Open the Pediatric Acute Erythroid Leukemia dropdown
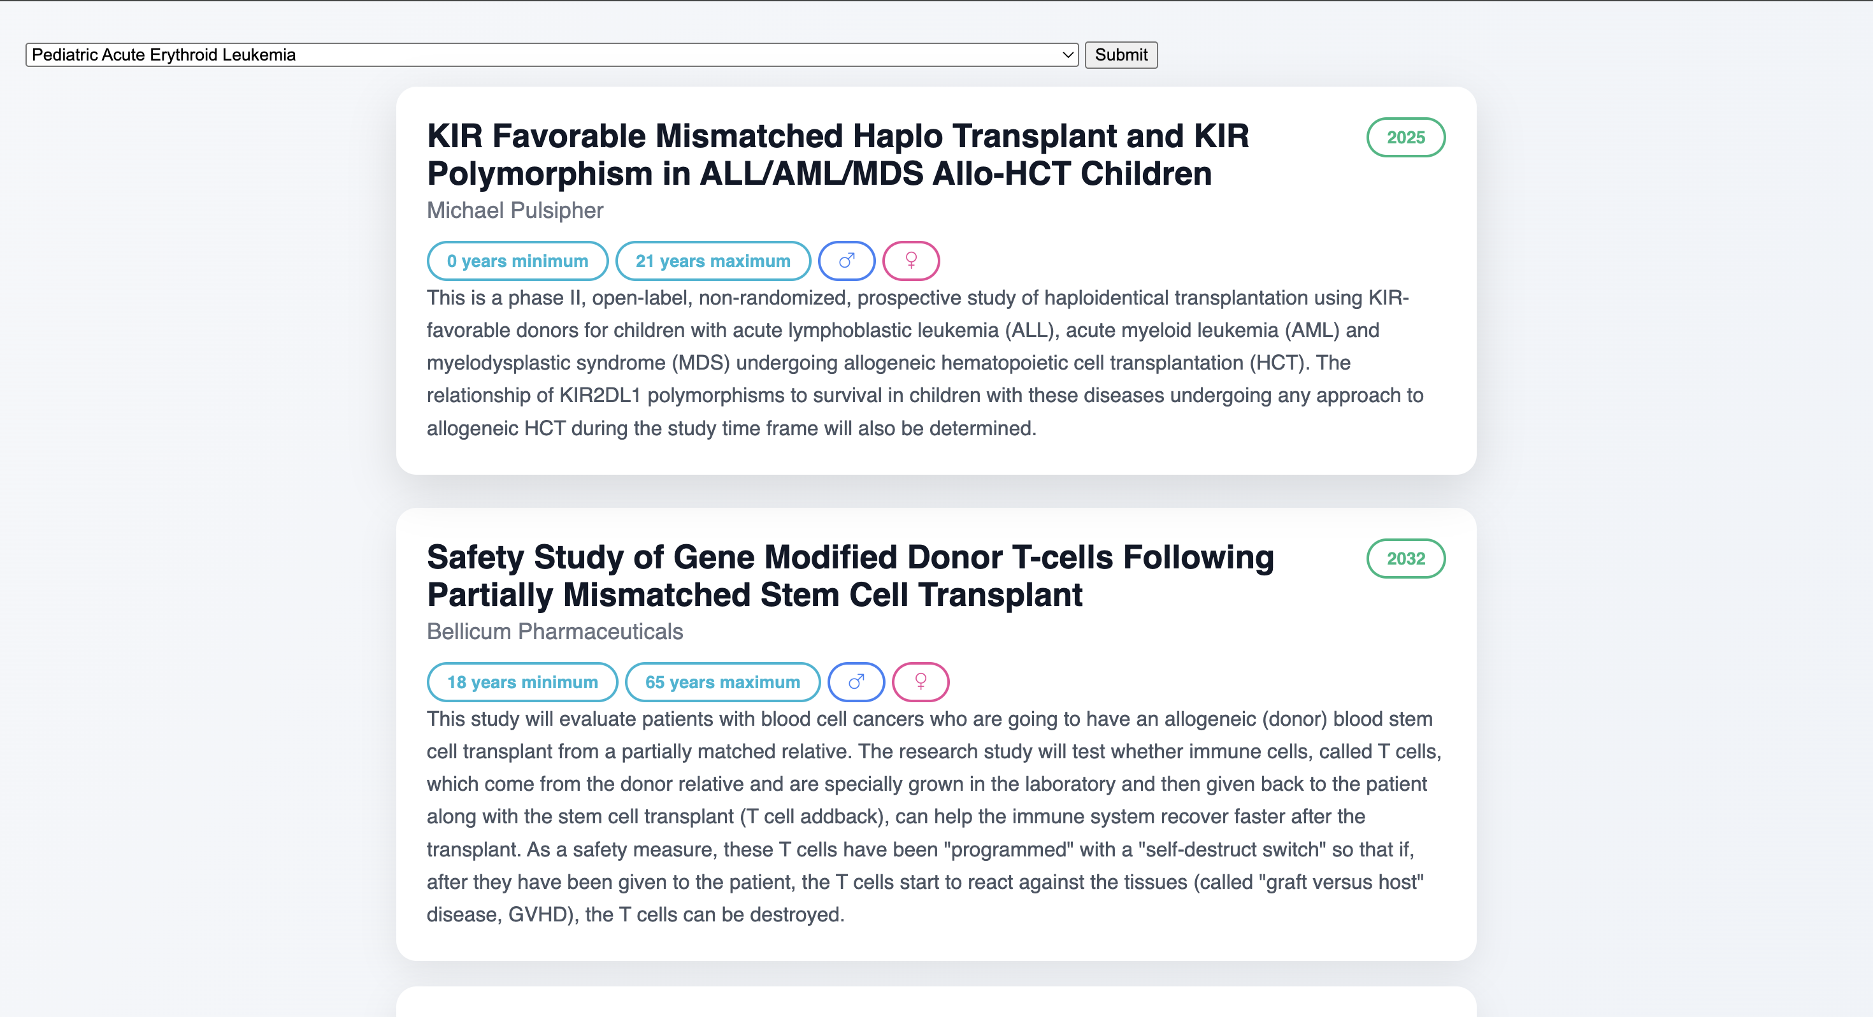Viewport: 1873px width, 1017px height. [x=551, y=55]
